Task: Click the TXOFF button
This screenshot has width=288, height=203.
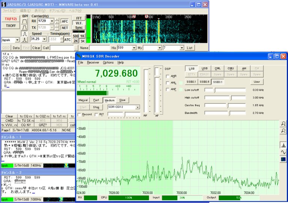Action: 10,26
